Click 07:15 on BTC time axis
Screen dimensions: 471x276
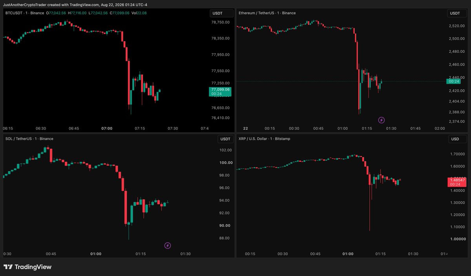(x=140, y=128)
